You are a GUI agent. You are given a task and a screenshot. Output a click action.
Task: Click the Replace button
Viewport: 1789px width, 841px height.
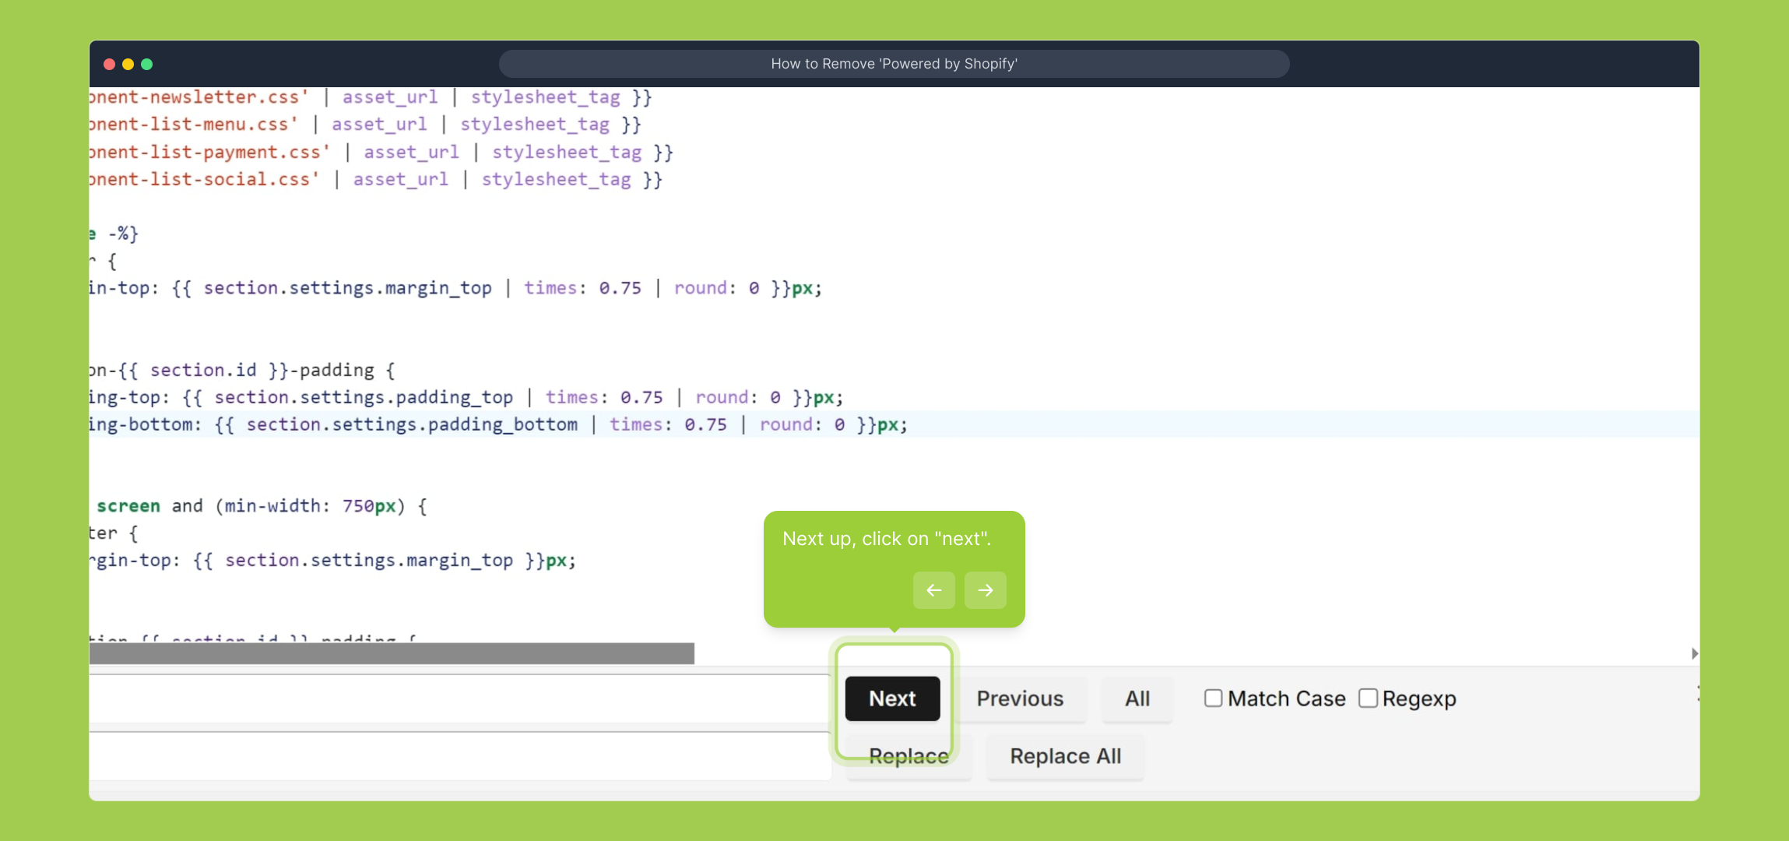point(909,756)
